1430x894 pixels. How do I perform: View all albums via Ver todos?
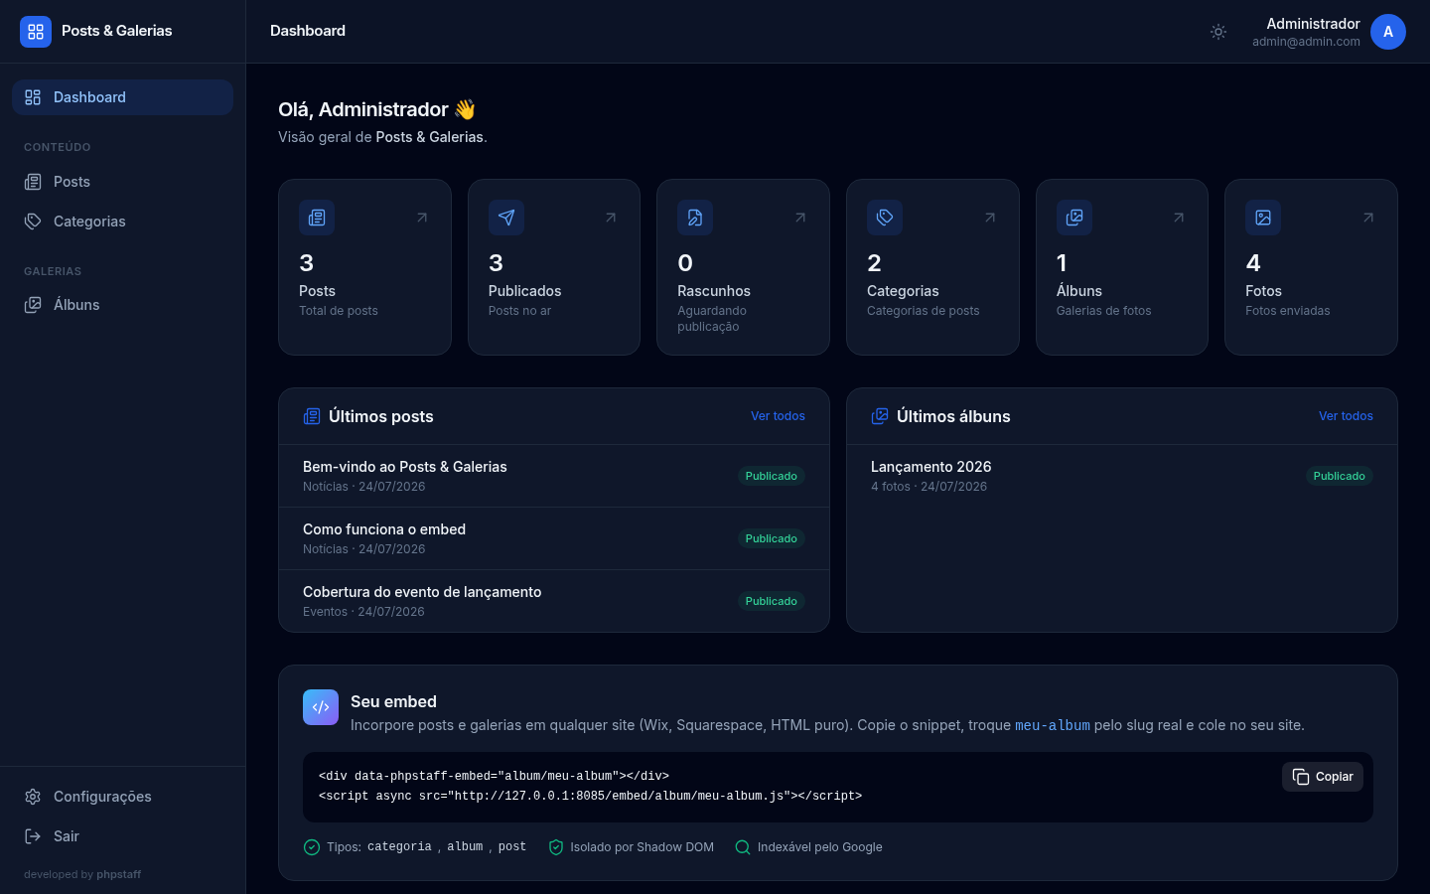1346,416
